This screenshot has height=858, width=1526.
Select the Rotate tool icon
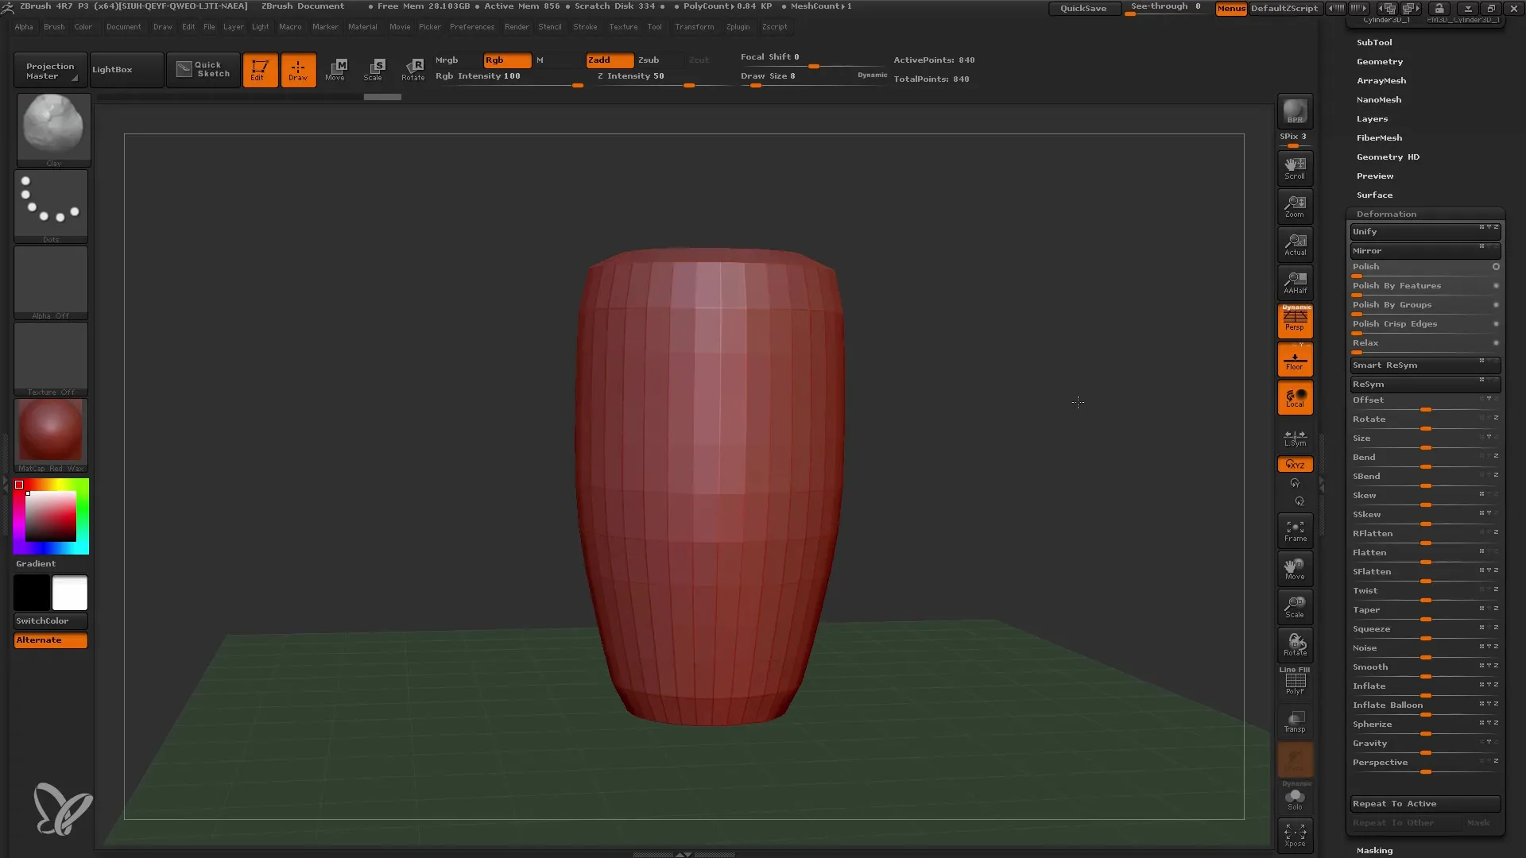tap(413, 67)
